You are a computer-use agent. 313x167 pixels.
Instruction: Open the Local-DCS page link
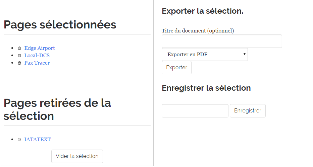click(37, 56)
